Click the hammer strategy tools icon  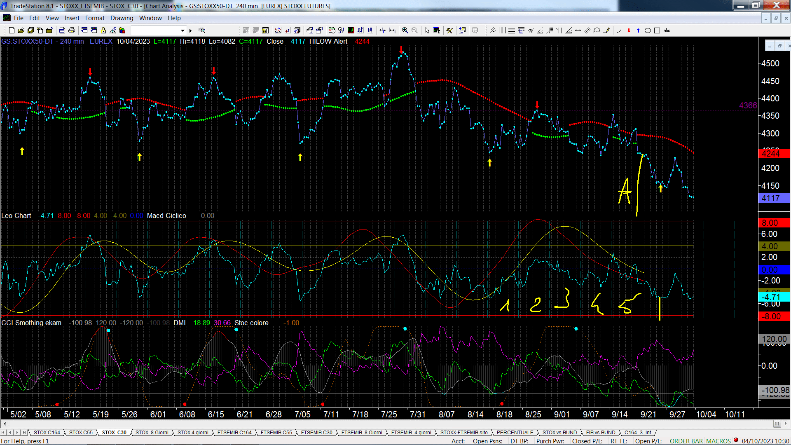pyautogui.click(x=449, y=30)
